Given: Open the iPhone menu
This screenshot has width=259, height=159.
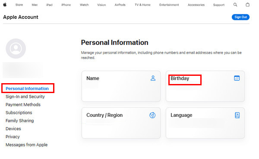Looking at the screenshot, I should (66, 5).
